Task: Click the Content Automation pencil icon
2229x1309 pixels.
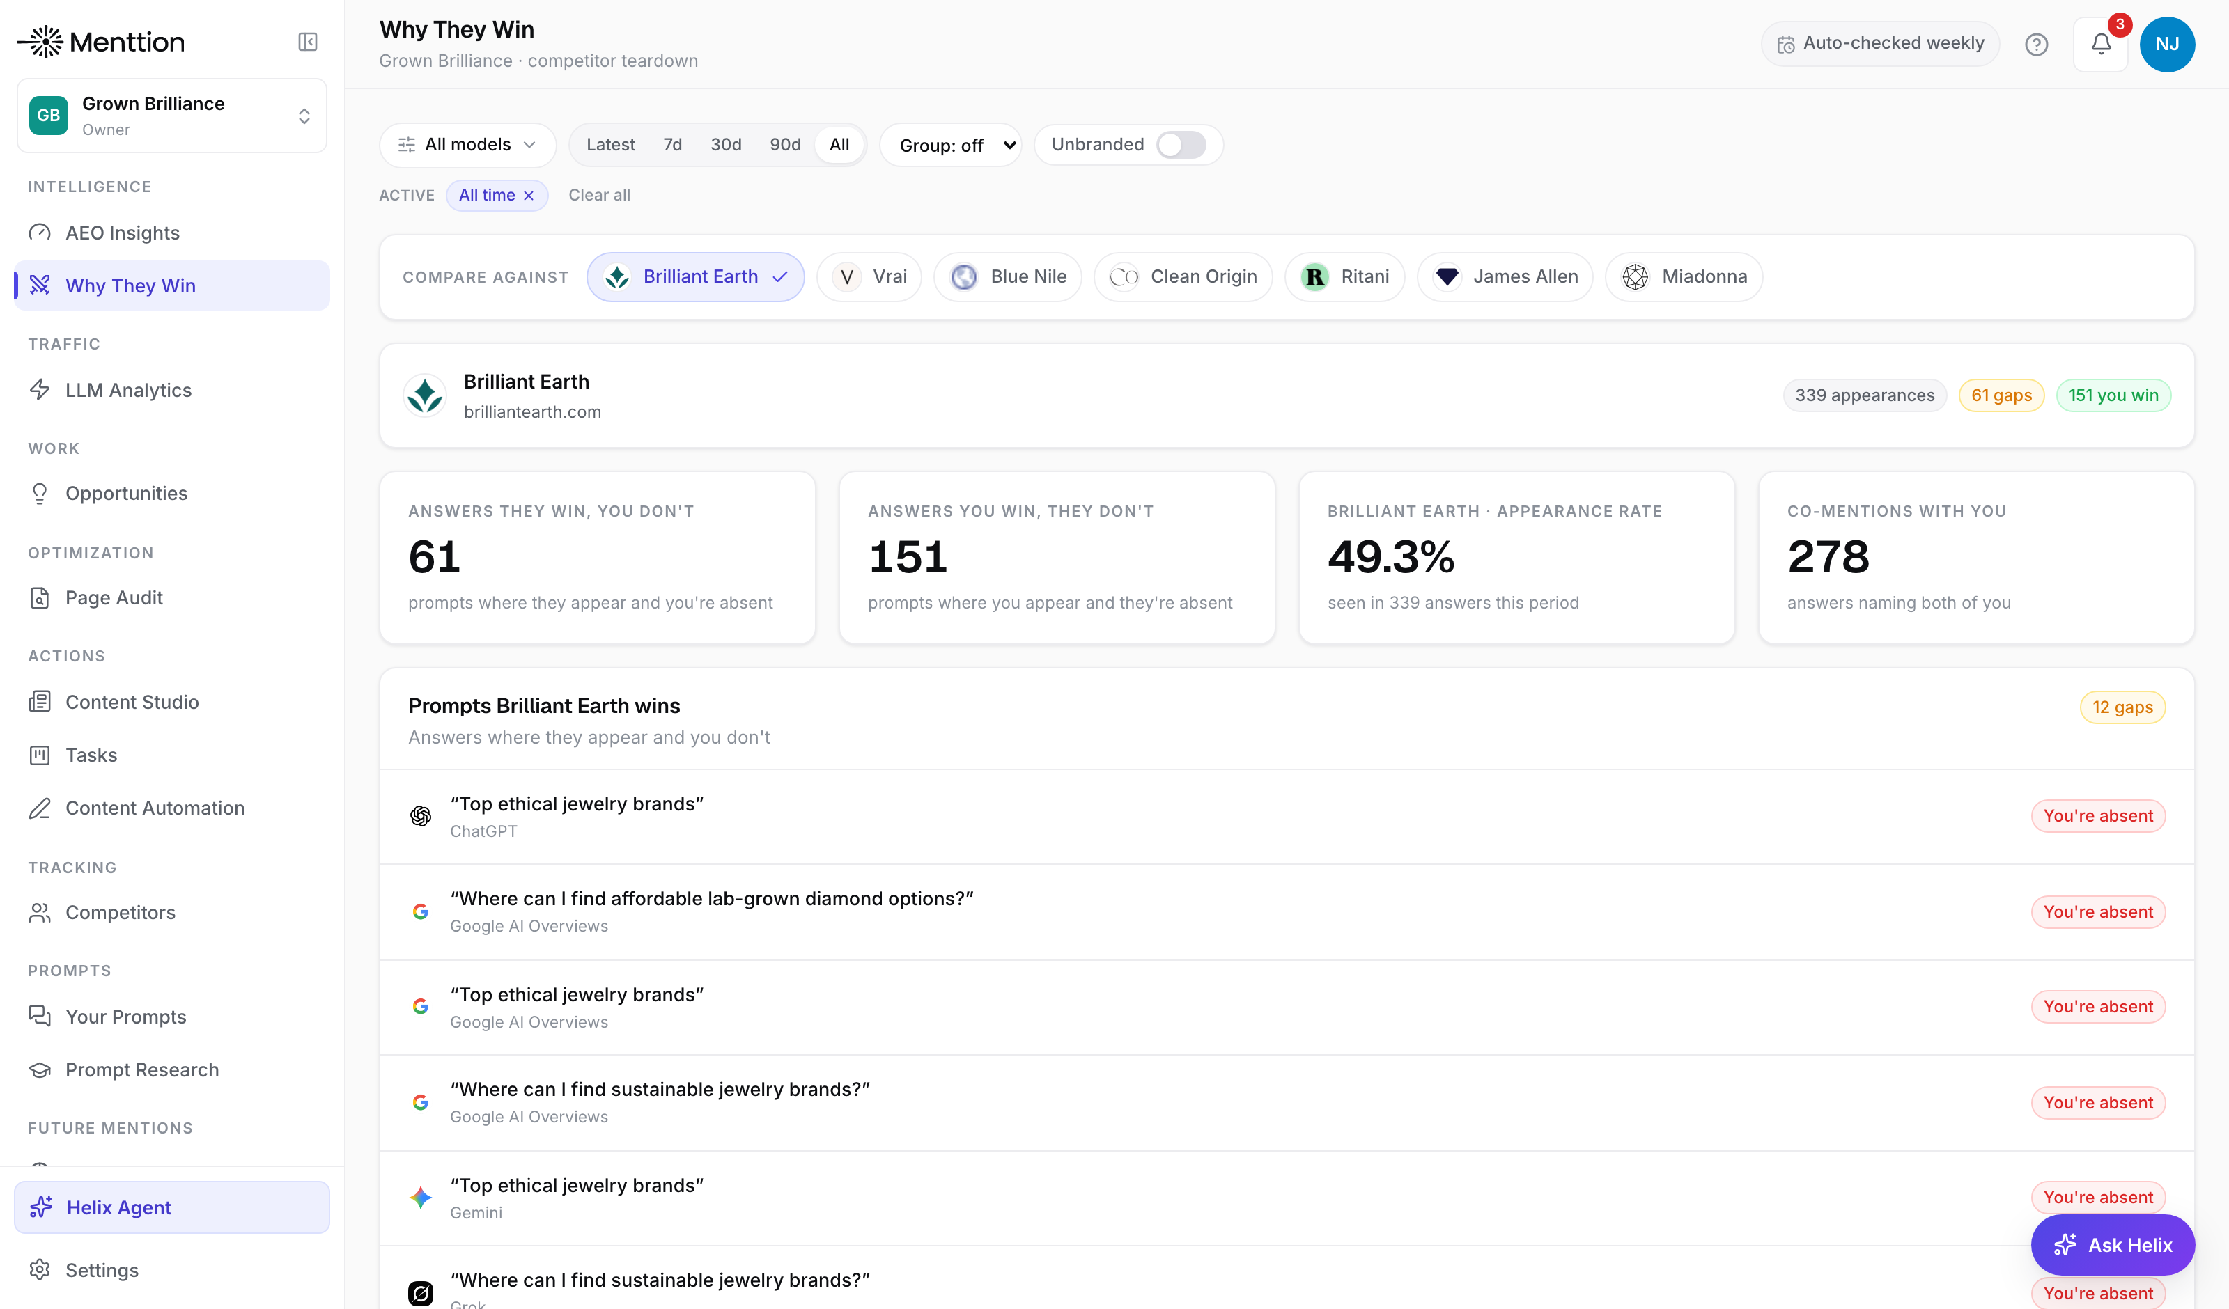Action: click(40, 808)
